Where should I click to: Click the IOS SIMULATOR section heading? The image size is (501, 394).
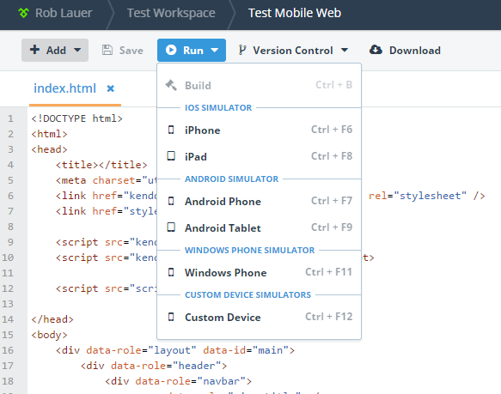tap(218, 108)
